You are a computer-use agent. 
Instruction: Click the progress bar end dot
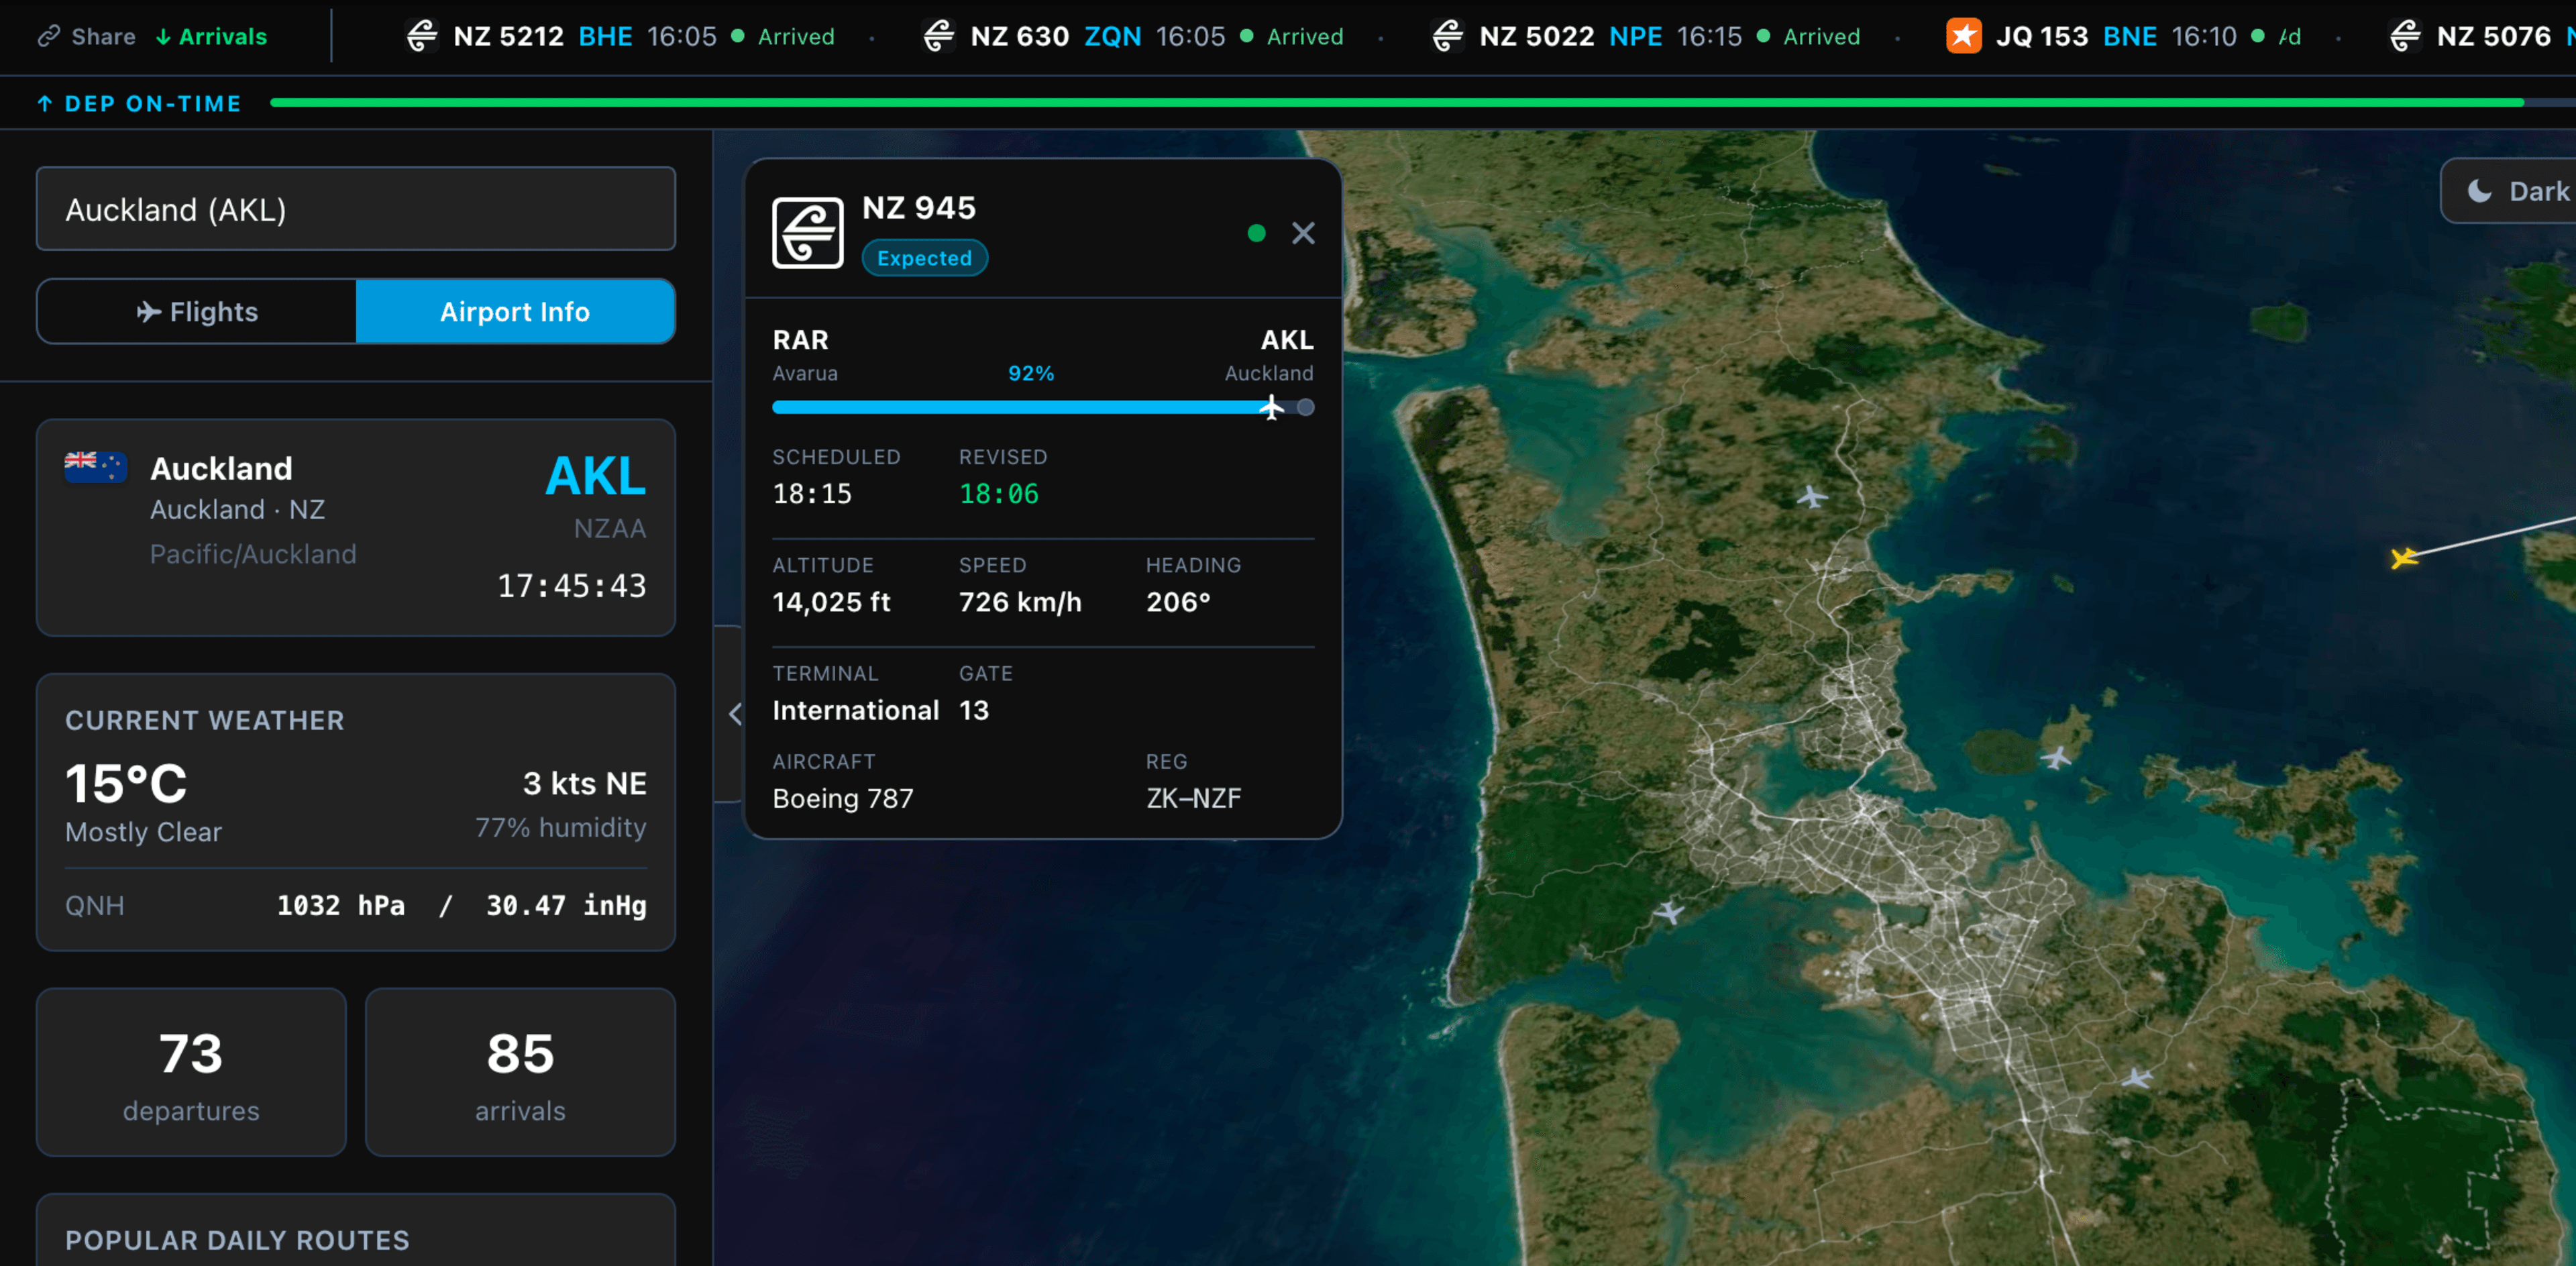tap(1305, 407)
